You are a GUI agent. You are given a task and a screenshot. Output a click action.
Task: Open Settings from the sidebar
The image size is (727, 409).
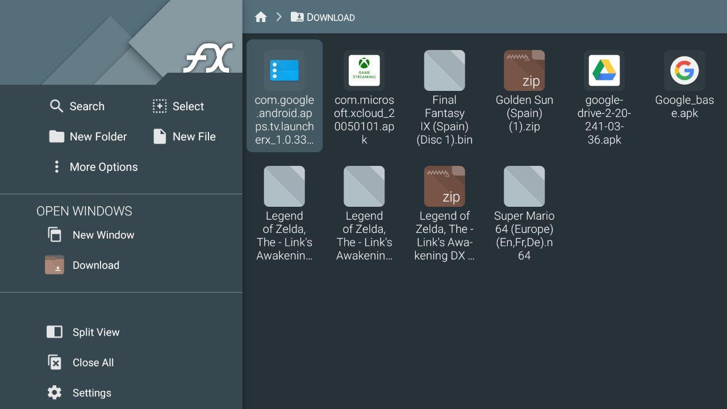click(x=79, y=393)
